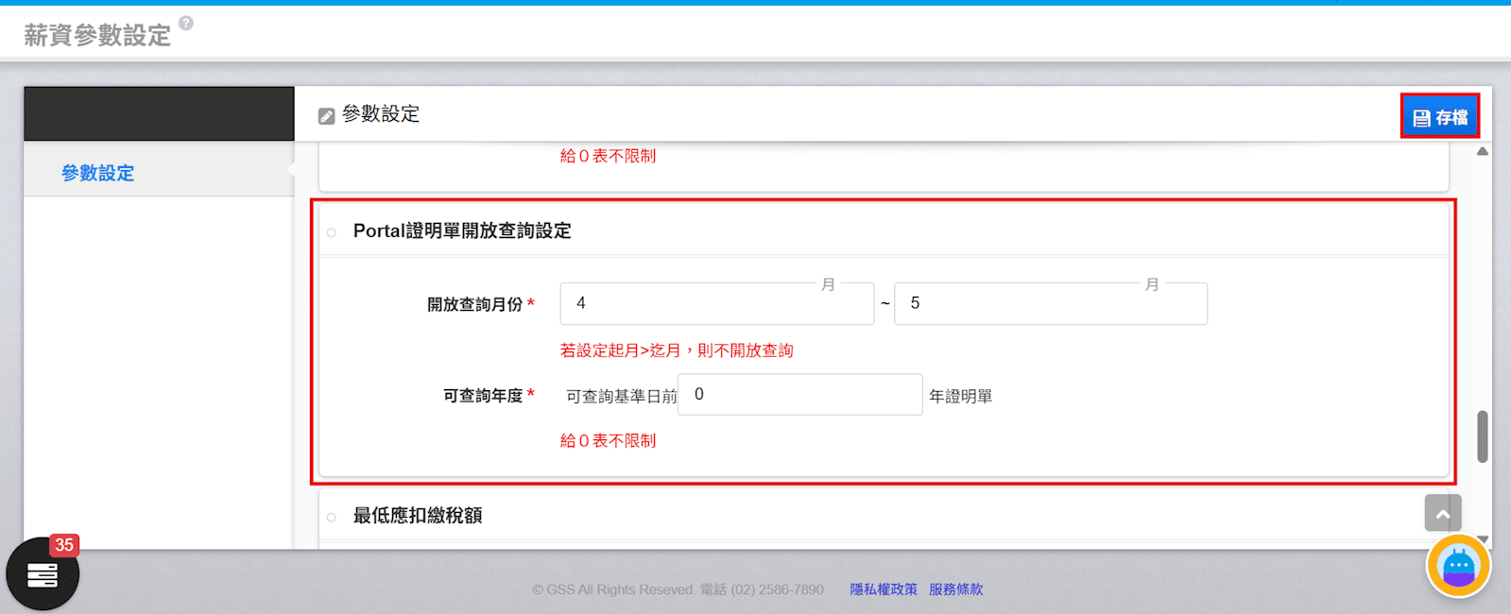Click the Portal證明單開放查詢設定 section title
The image size is (1511, 614).
tap(462, 231)
